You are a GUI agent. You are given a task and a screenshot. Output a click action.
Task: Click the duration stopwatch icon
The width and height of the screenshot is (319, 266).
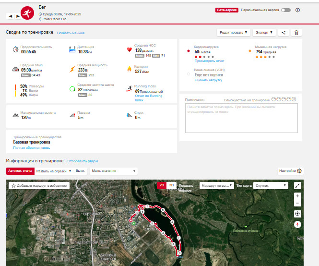[15, 49]
